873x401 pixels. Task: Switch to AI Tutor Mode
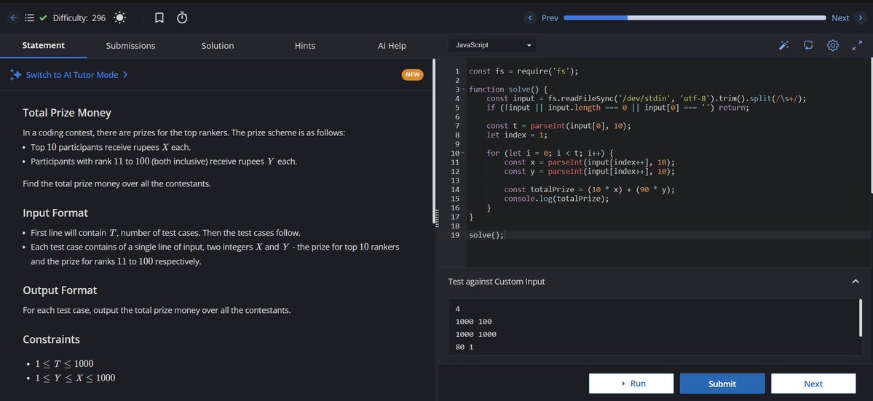pyautogui.click(x=77, y=74)
